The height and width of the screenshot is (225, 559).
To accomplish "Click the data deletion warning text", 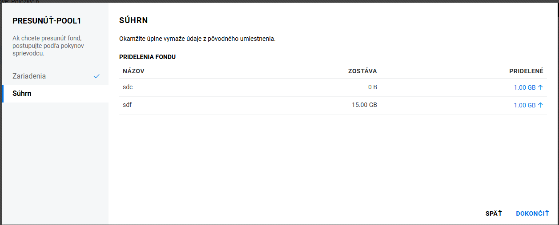I will [x=197, y=39].
